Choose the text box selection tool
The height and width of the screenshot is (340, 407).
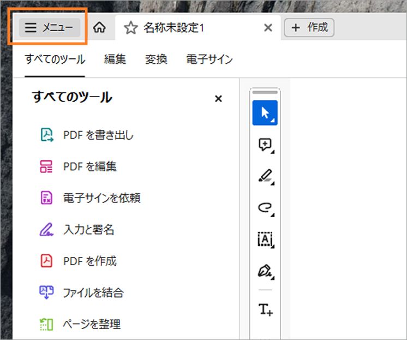pos(266,240)
